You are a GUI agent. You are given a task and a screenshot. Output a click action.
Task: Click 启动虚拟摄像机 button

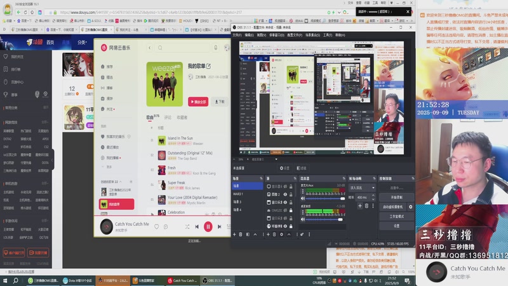(393, 207)
